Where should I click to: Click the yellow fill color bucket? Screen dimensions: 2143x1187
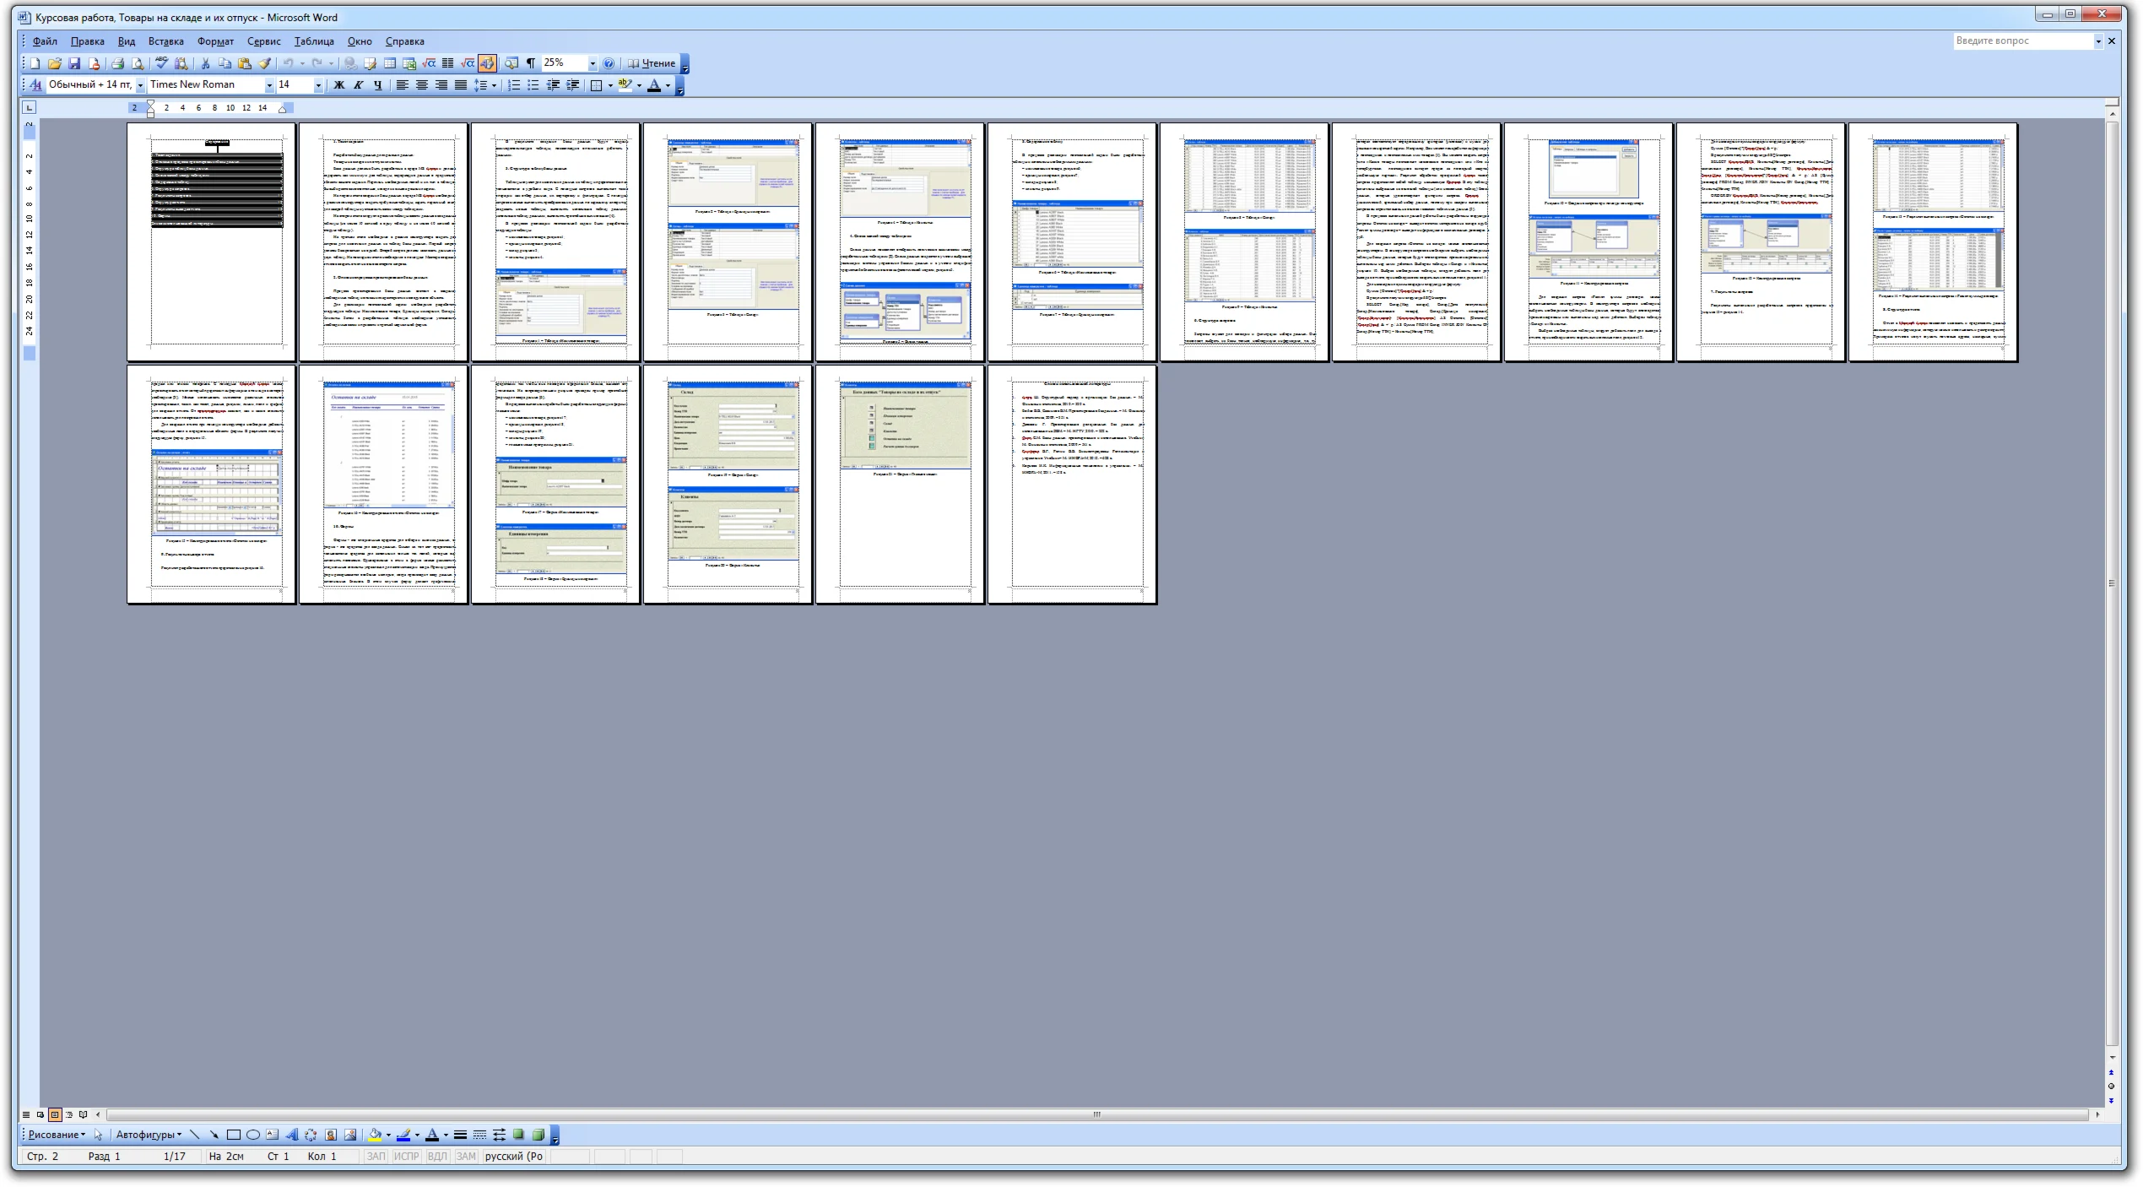click(x=374, y=1135)
